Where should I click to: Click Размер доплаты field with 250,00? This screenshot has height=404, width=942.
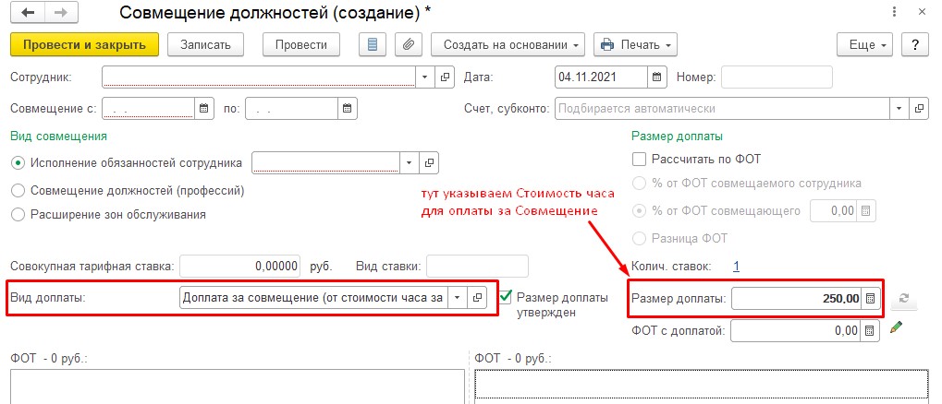796,299
